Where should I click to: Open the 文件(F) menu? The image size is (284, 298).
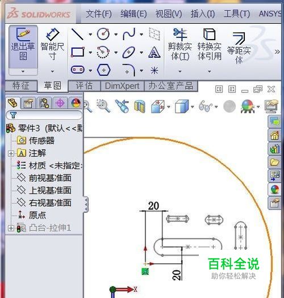click(99, 14)
